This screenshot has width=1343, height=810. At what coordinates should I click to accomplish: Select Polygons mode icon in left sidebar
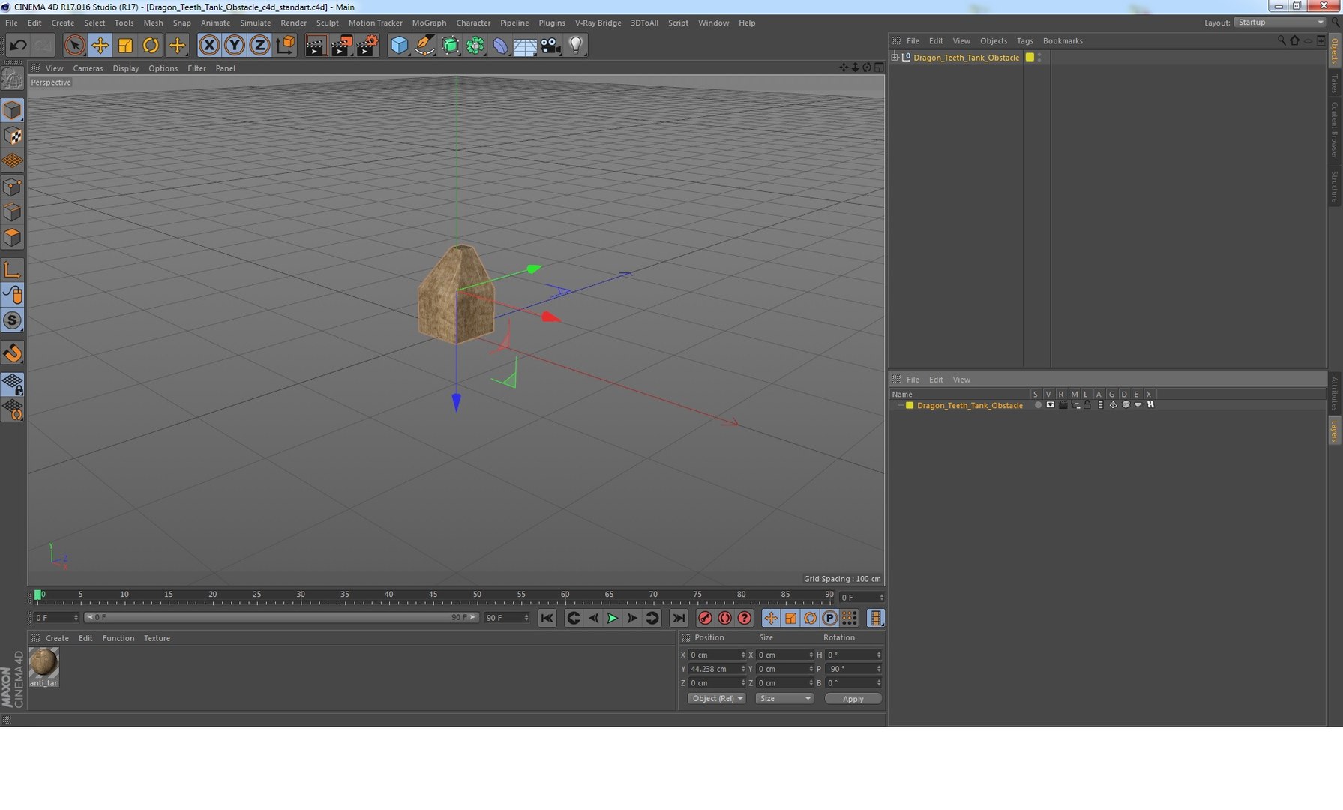(12, 238)
